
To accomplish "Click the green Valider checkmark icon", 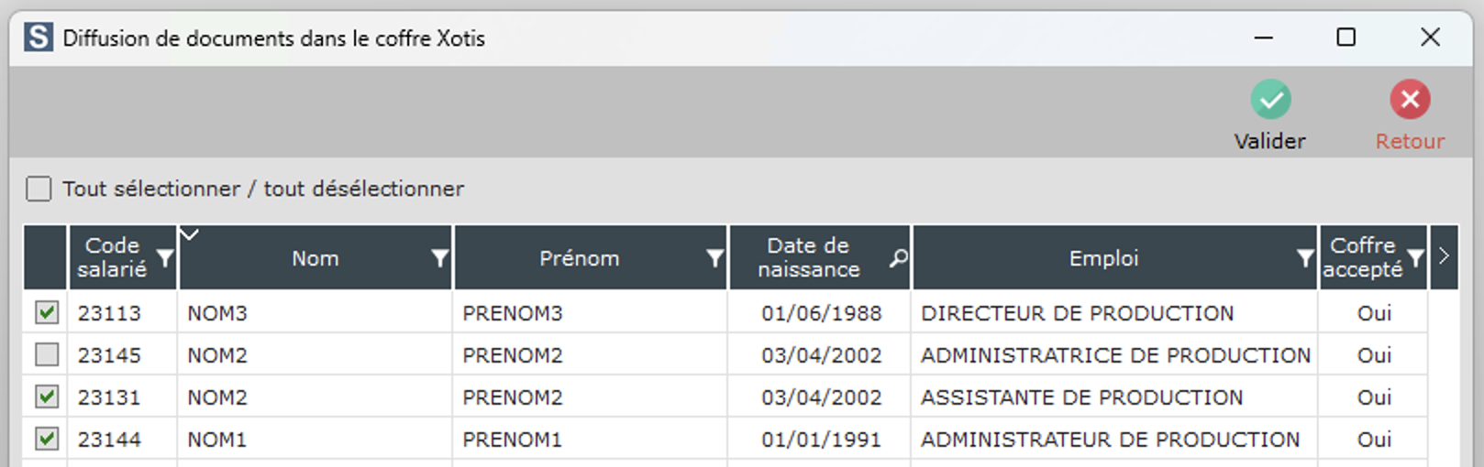I will pyautogui.click(x=1270, y=100).
